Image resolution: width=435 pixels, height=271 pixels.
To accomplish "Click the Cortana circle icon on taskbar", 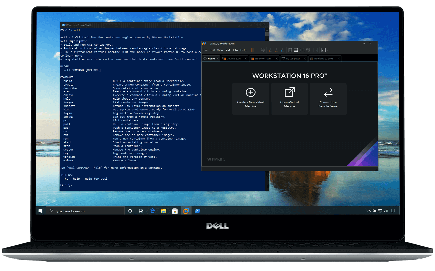I will [x=130, y=211].
